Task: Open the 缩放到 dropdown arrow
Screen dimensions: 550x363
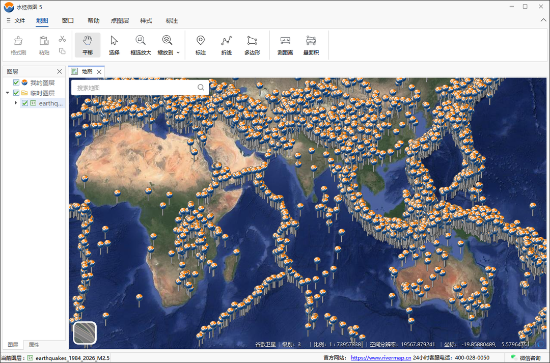Action: click(x=178, y=52)
